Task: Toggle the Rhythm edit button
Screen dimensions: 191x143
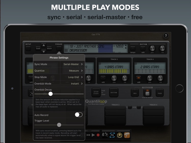Action: coord(143,48)
